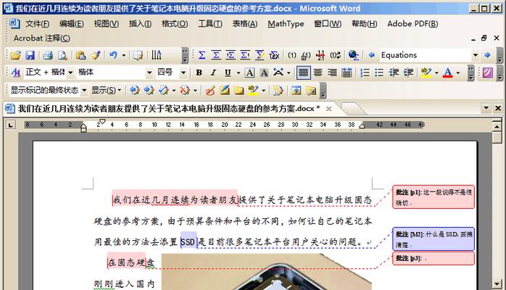Toggle Center alignment button
Viewport: 506px width, 290px height.
[318, 72]
